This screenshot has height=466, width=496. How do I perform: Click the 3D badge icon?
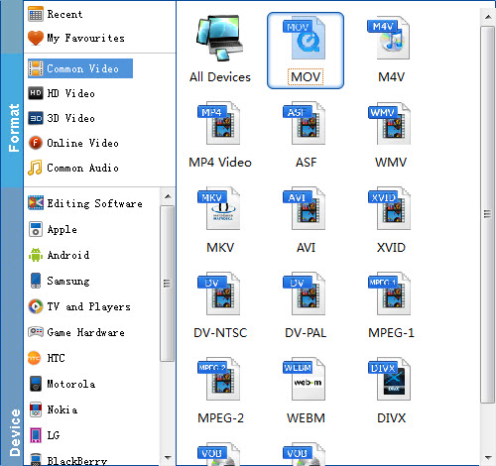tap(36, 118)
